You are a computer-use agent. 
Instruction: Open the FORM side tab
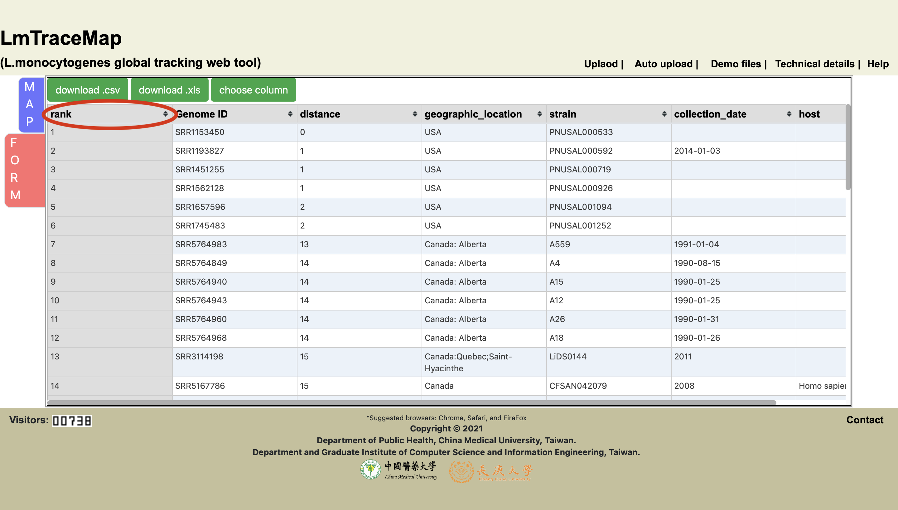[x=25, y=170]
